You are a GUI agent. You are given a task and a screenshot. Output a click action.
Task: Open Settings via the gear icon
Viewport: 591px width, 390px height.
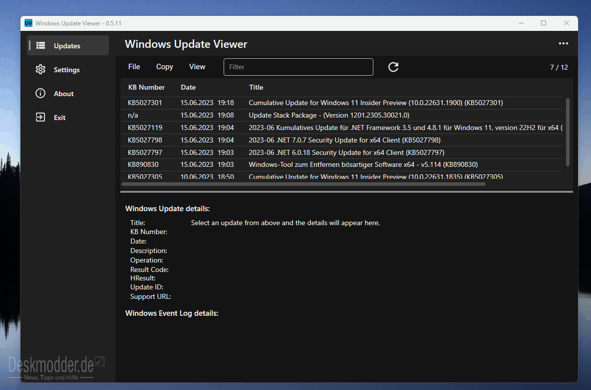click(x=40, y=70)
